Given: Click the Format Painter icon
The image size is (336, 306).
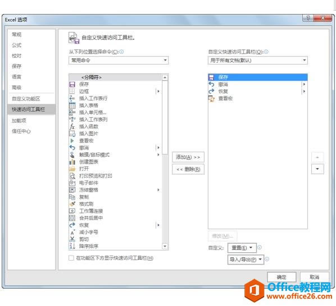Looking at the screenshot, I should point(72,204).
